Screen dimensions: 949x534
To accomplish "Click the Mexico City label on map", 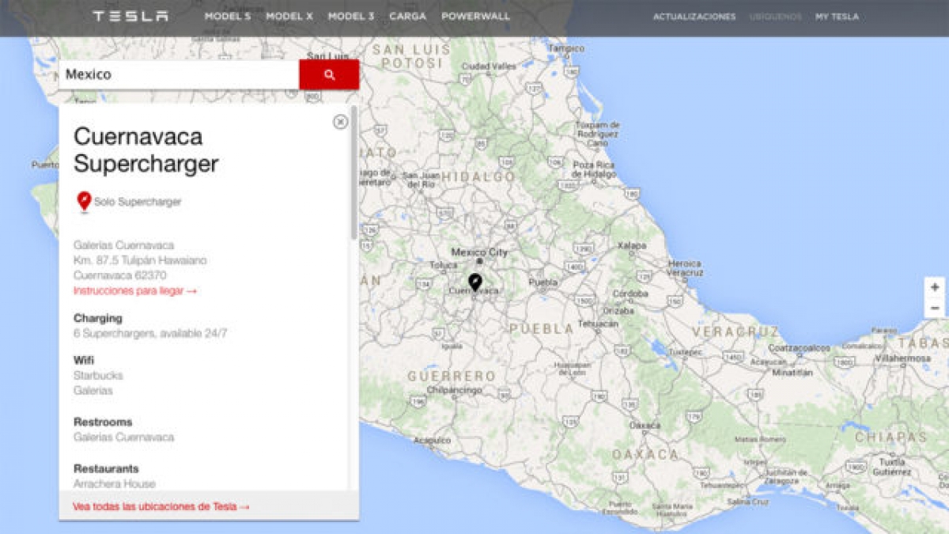I will pyautogui.click(x=479, y=252).
